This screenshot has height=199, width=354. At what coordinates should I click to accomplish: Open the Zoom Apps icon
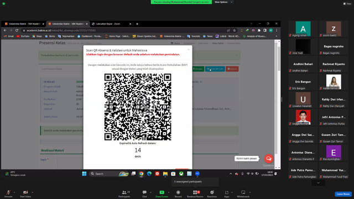pos(226,192)
